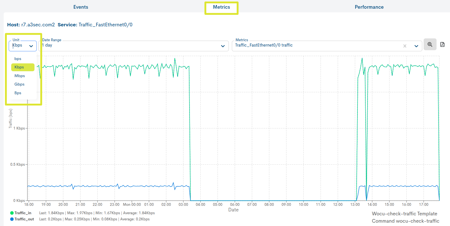This screenshot has height=226, width=450.
Task: Select the Kbps unit option
Action: click(x=23, y=67)
